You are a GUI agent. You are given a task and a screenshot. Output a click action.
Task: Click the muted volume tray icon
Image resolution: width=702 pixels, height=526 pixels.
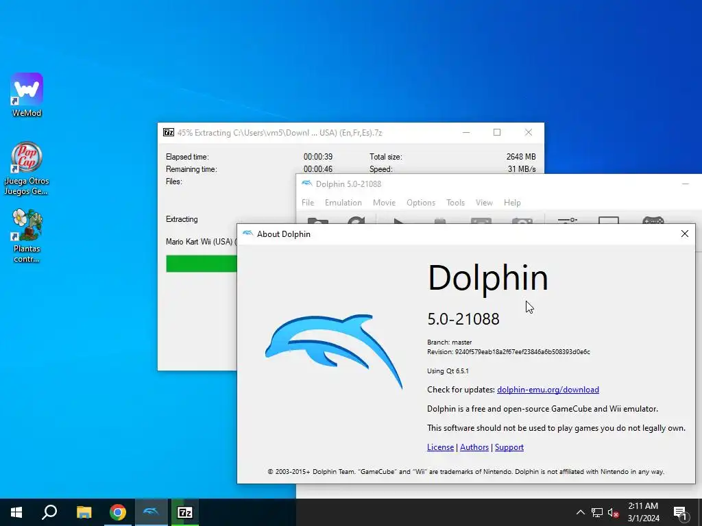[614, 512]
